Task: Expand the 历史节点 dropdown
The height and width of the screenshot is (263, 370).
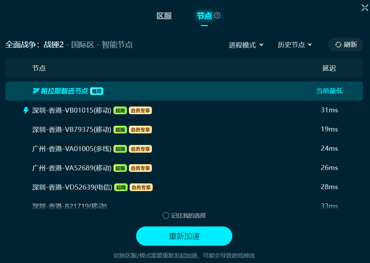Action: 295,45
